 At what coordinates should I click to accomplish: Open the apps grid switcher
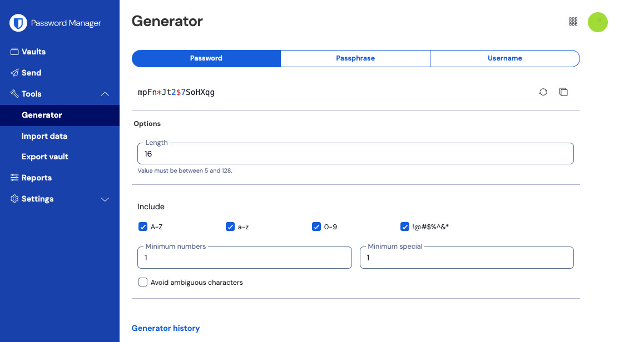pyautogui.click(x=573, y=22)
